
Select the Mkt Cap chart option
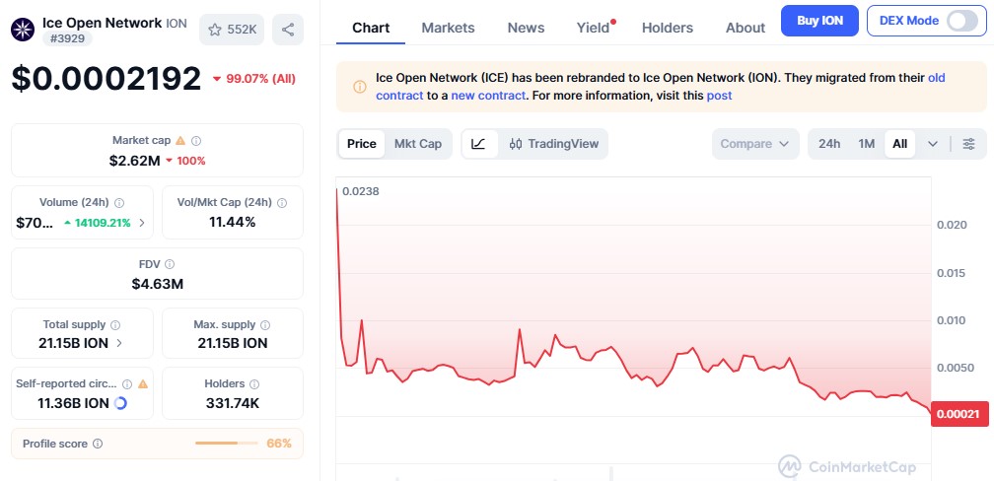[418, 144]
